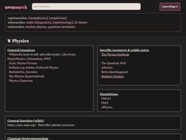This screenshot has height=140, width=186.
Task: Open the nLab link
Action: (x=12, y=63)
